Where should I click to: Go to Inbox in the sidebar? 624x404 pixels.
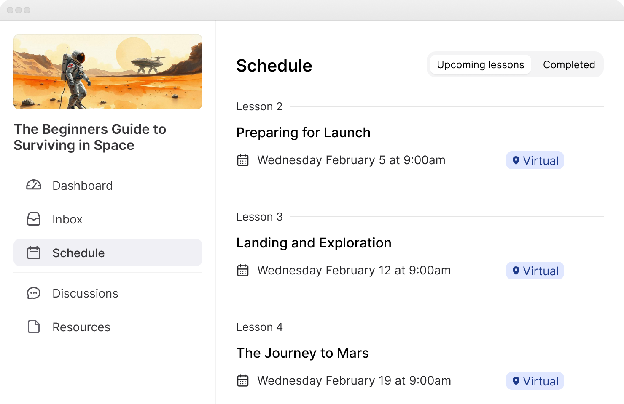click(x=67, y=219)
